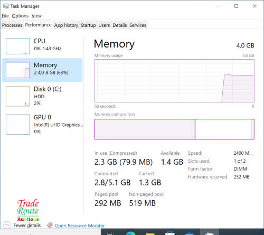Switch to the Processes tab
The image size is (264, 235).
(x=12, y=25)
